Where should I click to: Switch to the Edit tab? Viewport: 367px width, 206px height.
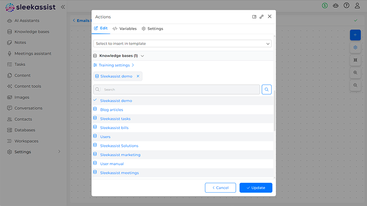coord(101,28)
